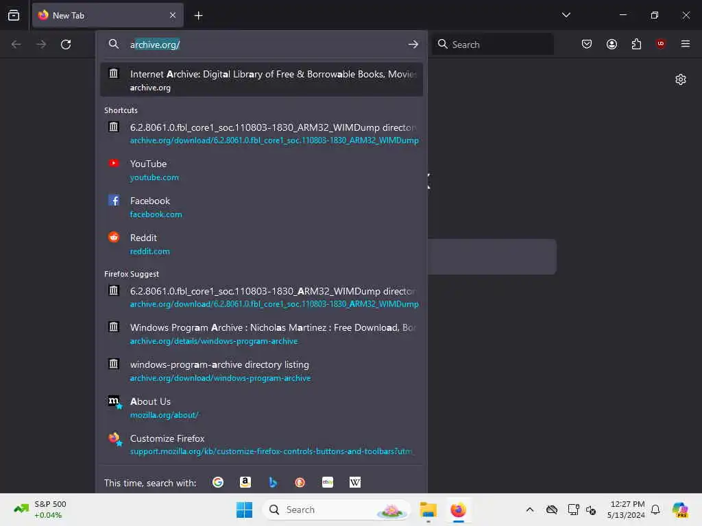Search this time with Wikipedia
The width and height of the screenshot is (702, 526).
[x=355, y=482]
